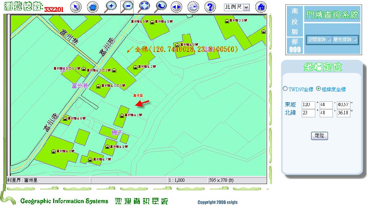Click the print map icon
The height and width of the screenshot is (206, 368).
[193, 7]
